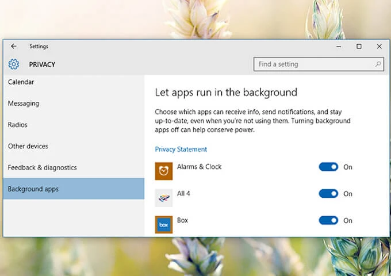Minimize the Settings window
This screenshot has width=391, height=276.
point(338,47)
